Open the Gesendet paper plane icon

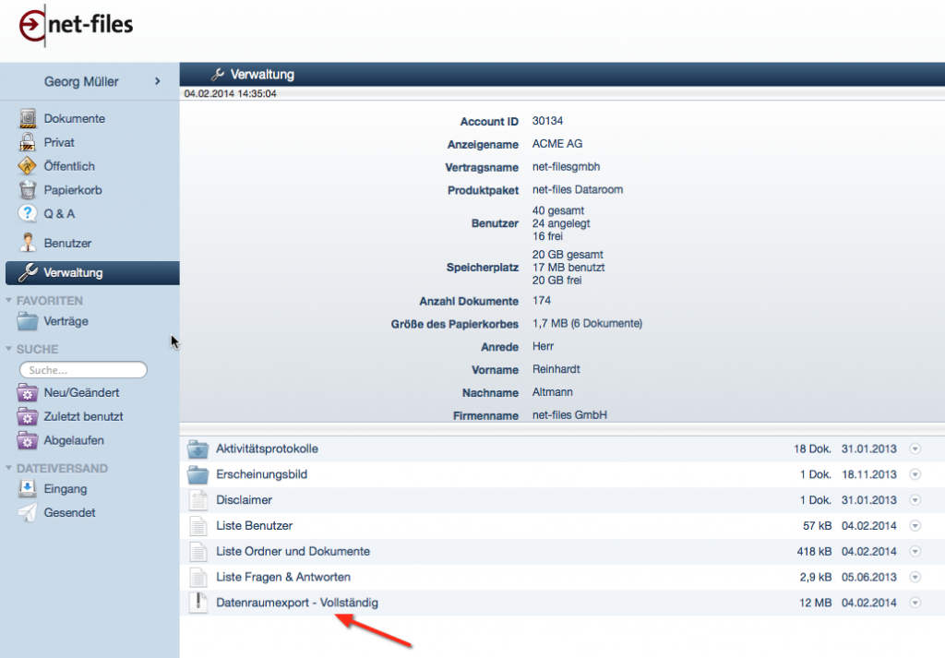coord(28,513)
